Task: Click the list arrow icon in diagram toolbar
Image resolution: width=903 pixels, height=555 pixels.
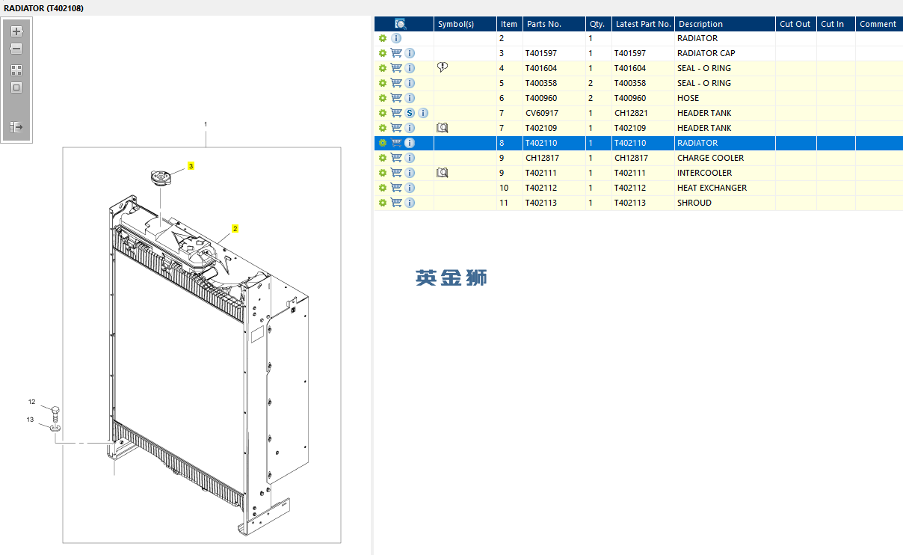Action: (x=16, y=127)
